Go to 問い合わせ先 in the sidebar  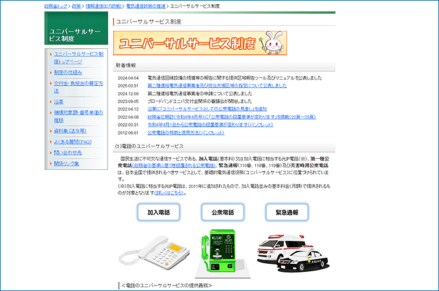[x=68, y=153]
